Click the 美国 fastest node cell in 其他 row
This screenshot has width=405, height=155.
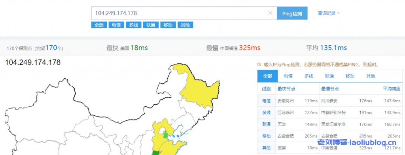(x=282, y=148)
